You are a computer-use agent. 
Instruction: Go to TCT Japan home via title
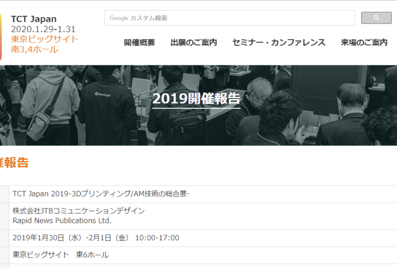click(34, 19)
